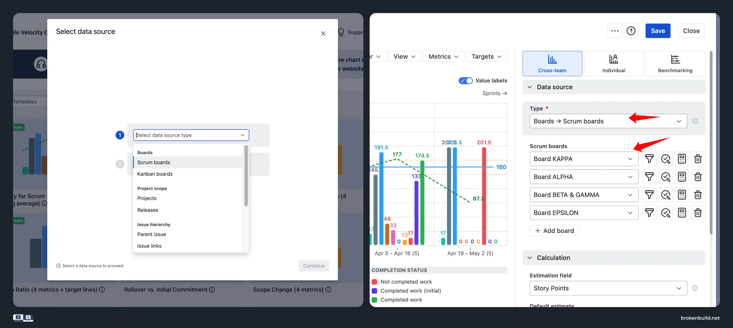
Task: Collapse the Calculation section
Action: click(614, 258)
